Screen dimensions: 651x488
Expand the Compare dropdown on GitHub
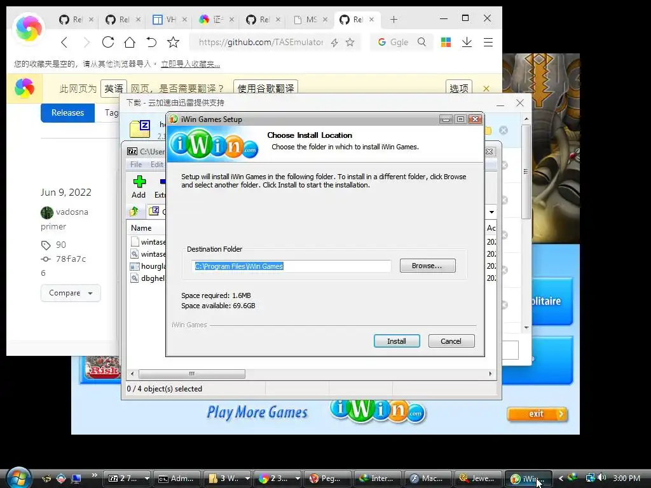71,293
